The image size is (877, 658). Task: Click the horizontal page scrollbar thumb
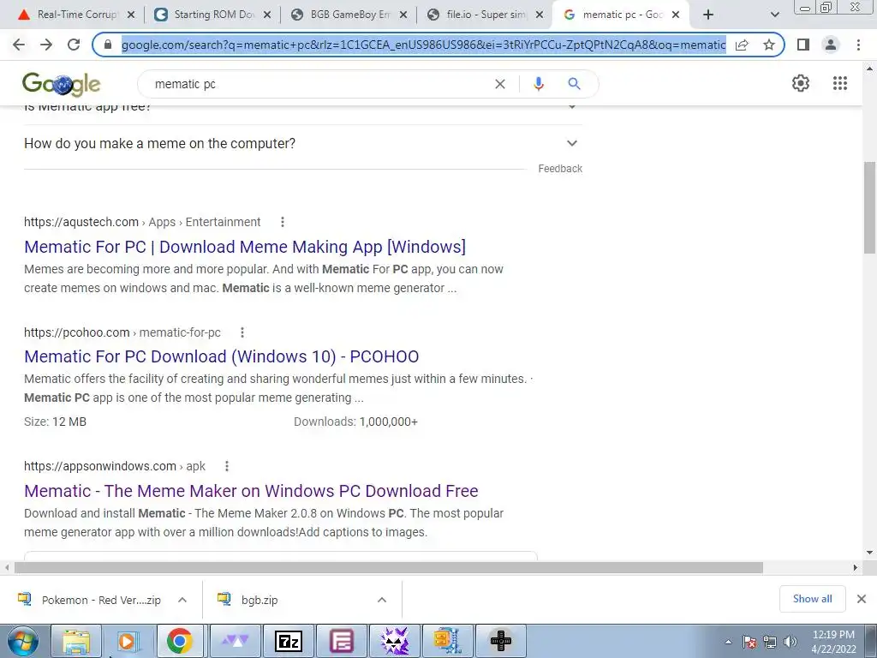click(388, 567)
